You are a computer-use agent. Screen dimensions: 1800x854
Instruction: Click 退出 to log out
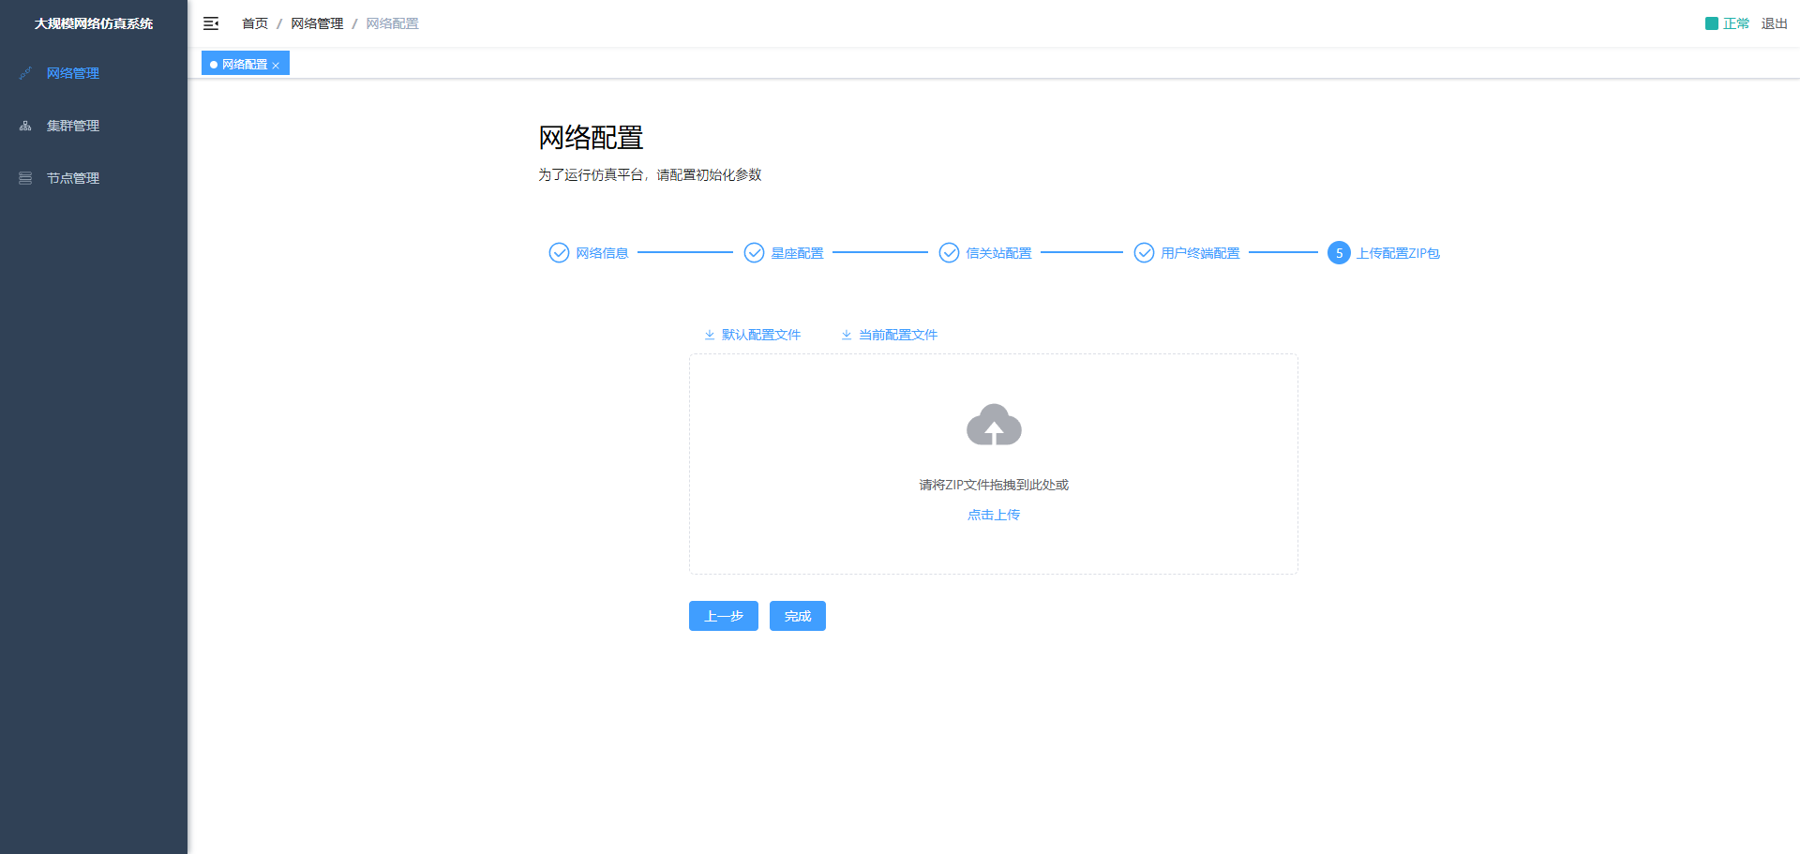pyautogui.click(x=1774, y=23)
